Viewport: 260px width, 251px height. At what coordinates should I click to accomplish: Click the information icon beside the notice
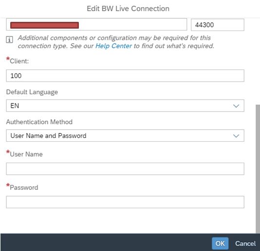pyautogui.click(x=9, y=40)
